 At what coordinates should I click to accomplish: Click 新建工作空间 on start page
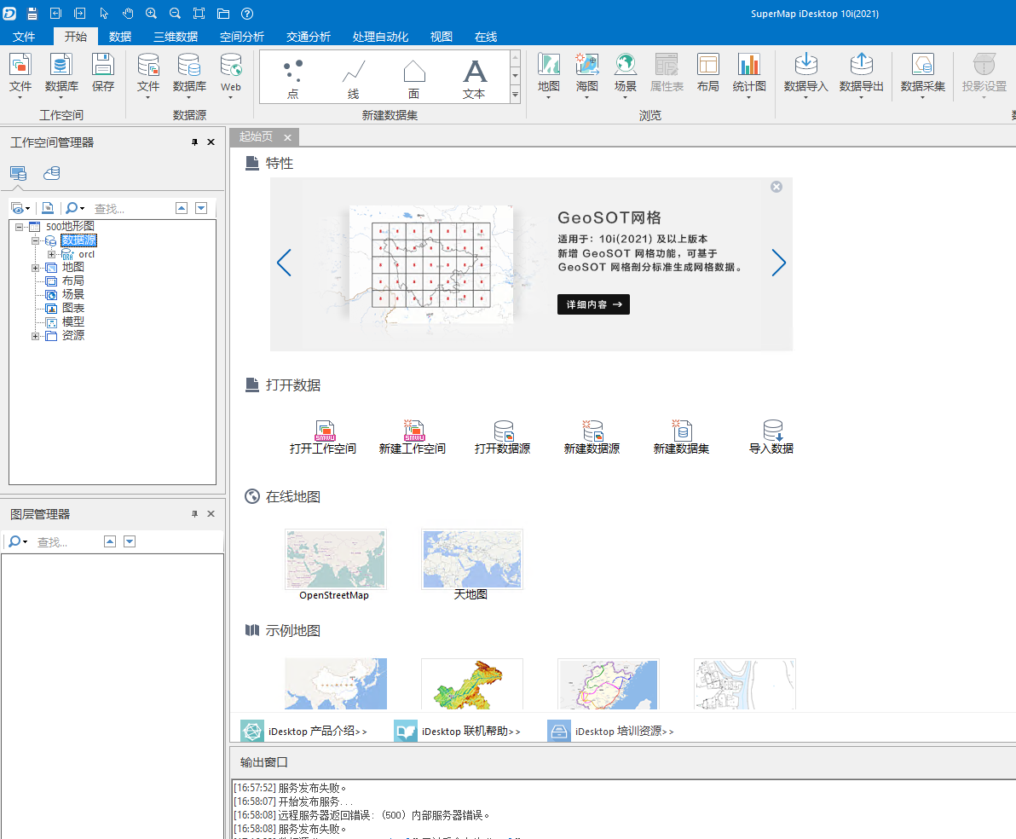pyautogui.click(x=412, y=437)
